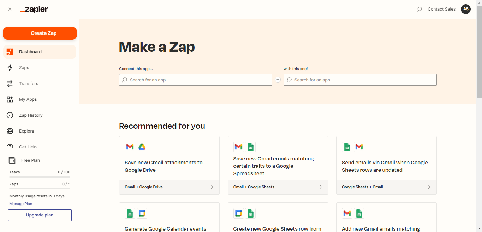Click the Gmail + Google Drive footer label
This screenshot has width=482, height=232.
tap(144, 187)
